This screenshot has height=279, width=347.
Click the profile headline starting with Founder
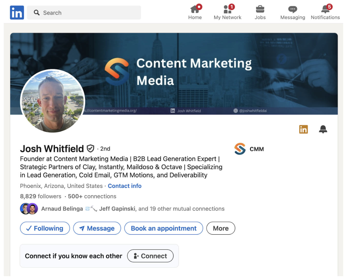click(121, 167)
